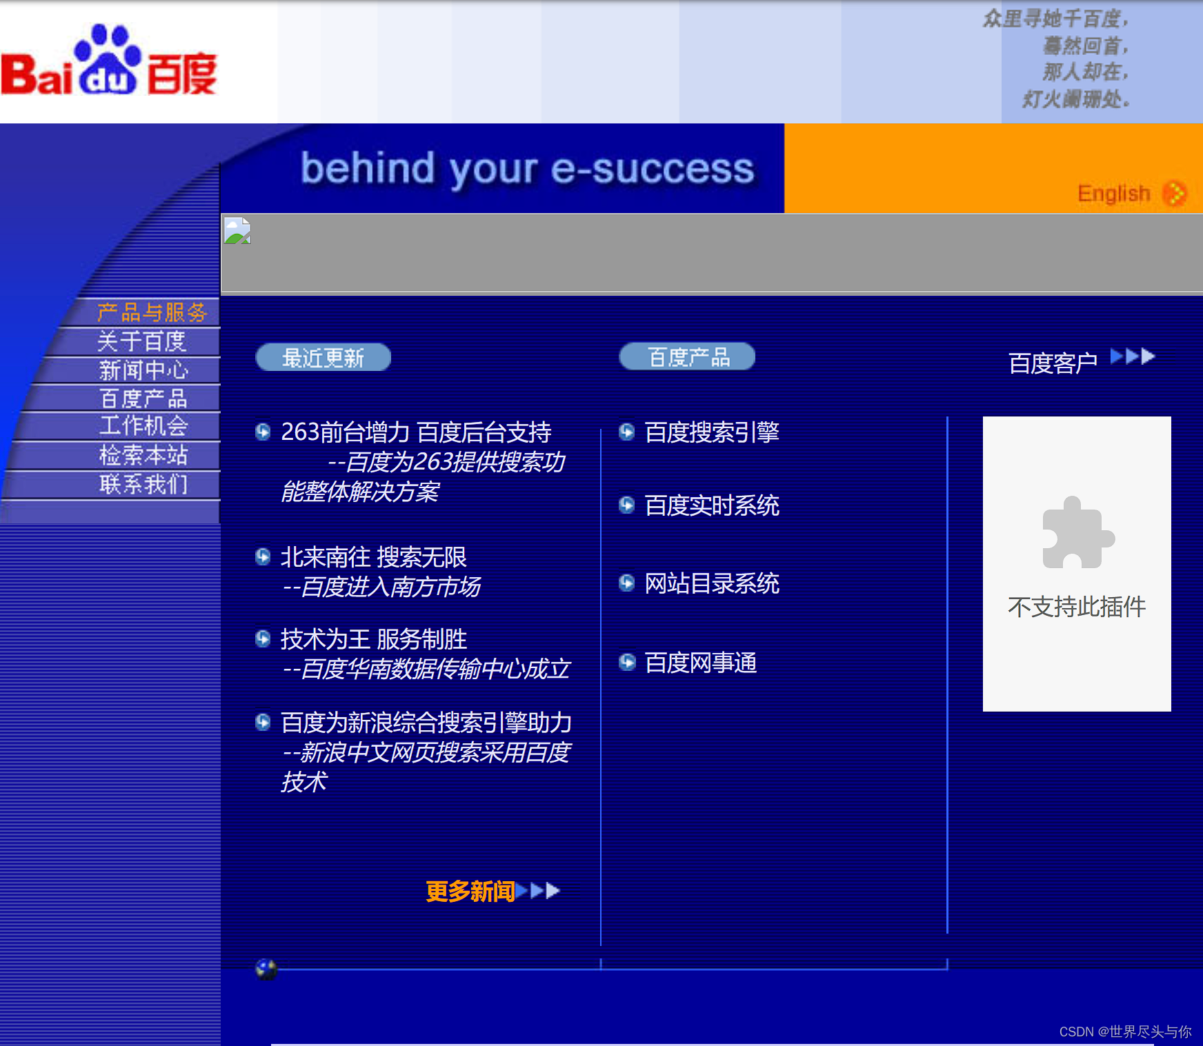
Task: Click the bullet icon beside 263前台增力
Action: tap(263, 432)
